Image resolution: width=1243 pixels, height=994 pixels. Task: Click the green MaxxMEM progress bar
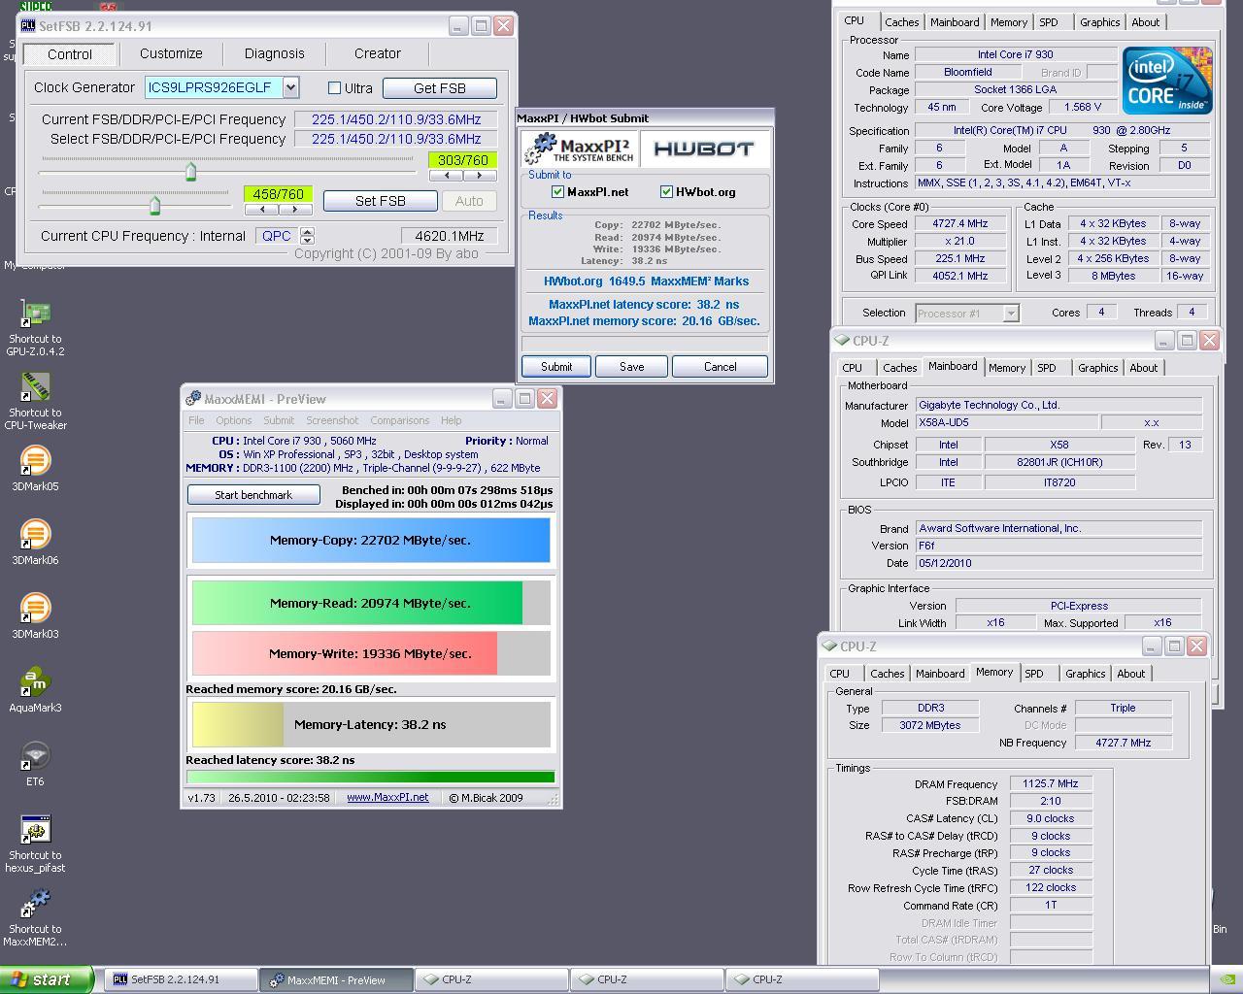370,777
